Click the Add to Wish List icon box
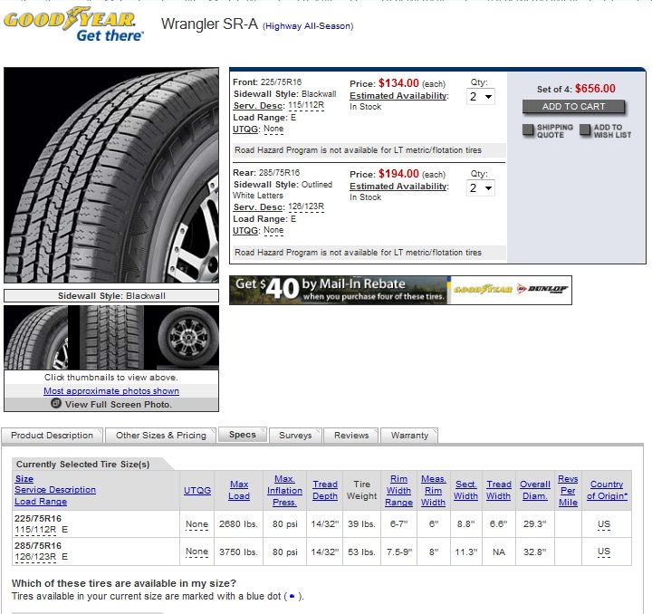This screenshot has width=652, height=614. pos(585,130)
